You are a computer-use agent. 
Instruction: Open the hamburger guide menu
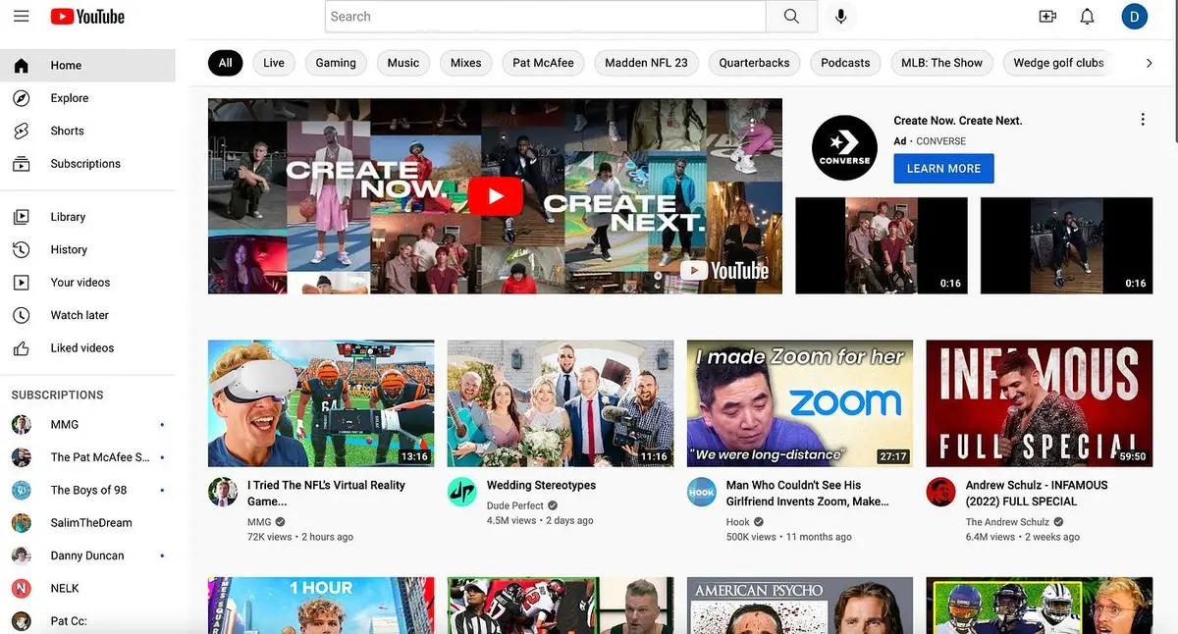point(21,17)
